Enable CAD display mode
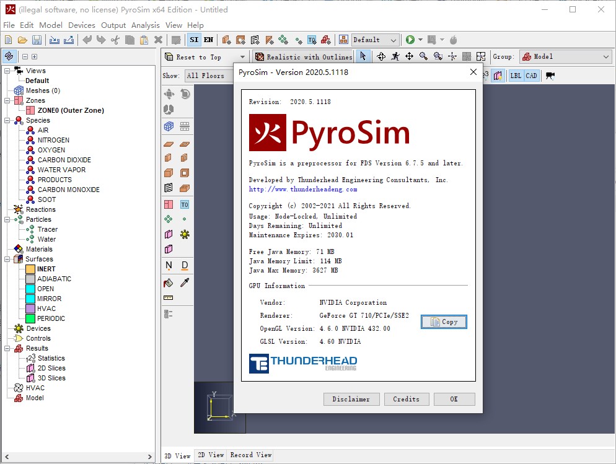The image size is (616, 464). coord(532,75)
